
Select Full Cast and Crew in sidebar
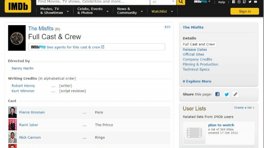click(x=199, y=44)
